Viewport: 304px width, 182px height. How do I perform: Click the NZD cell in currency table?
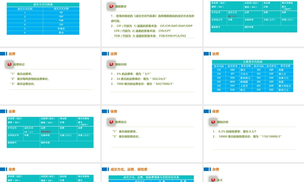pyautogui.click(x=271, y=90)
